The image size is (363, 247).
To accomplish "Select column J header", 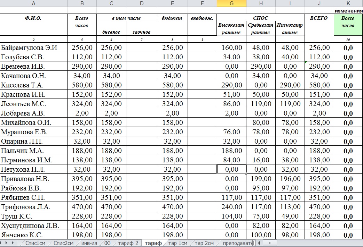I will (x=319, y=3).
